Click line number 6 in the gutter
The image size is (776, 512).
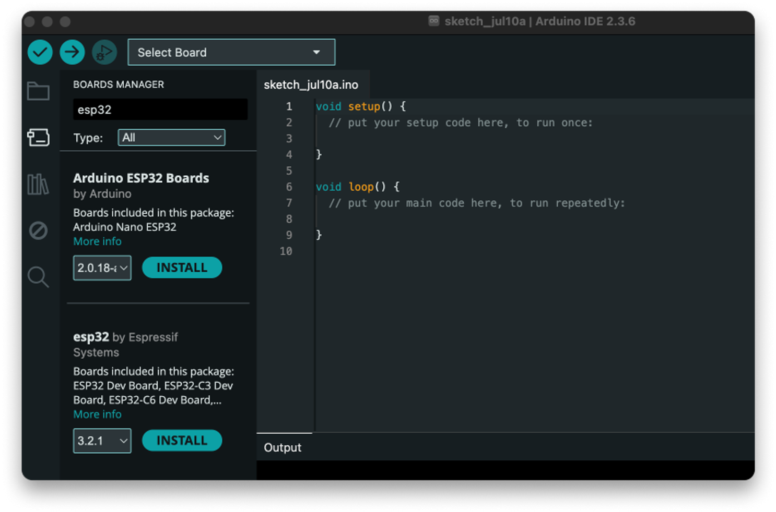click(x=289, y=187)
